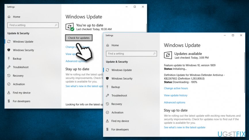
Task: Click search magnifier icon in back window
Action: click(x=56, y=25)
